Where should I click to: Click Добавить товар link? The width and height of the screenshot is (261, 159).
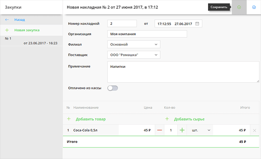(91, 119)
